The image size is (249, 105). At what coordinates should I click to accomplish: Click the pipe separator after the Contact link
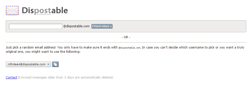coord(19,77)
